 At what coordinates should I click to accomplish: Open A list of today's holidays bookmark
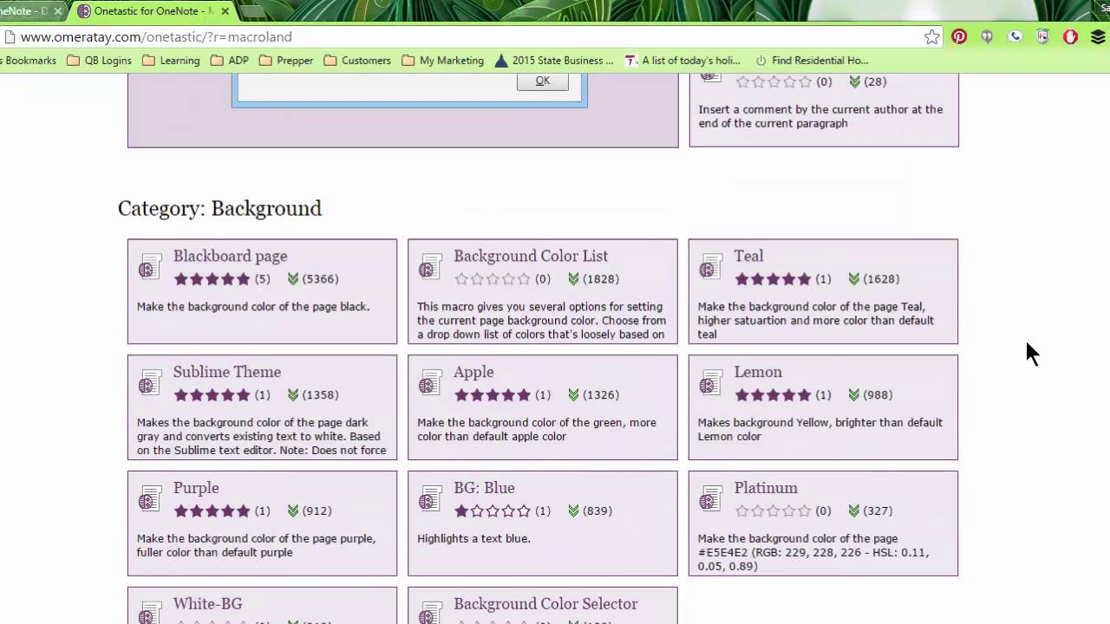[x=682, y=61]
